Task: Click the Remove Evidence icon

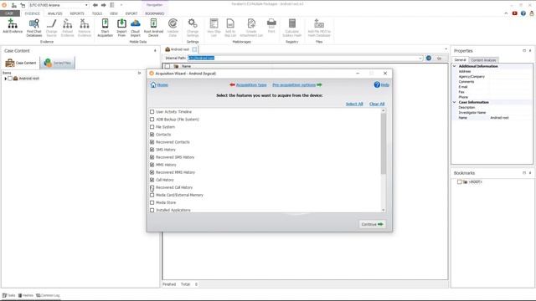Action: point(84,24)
